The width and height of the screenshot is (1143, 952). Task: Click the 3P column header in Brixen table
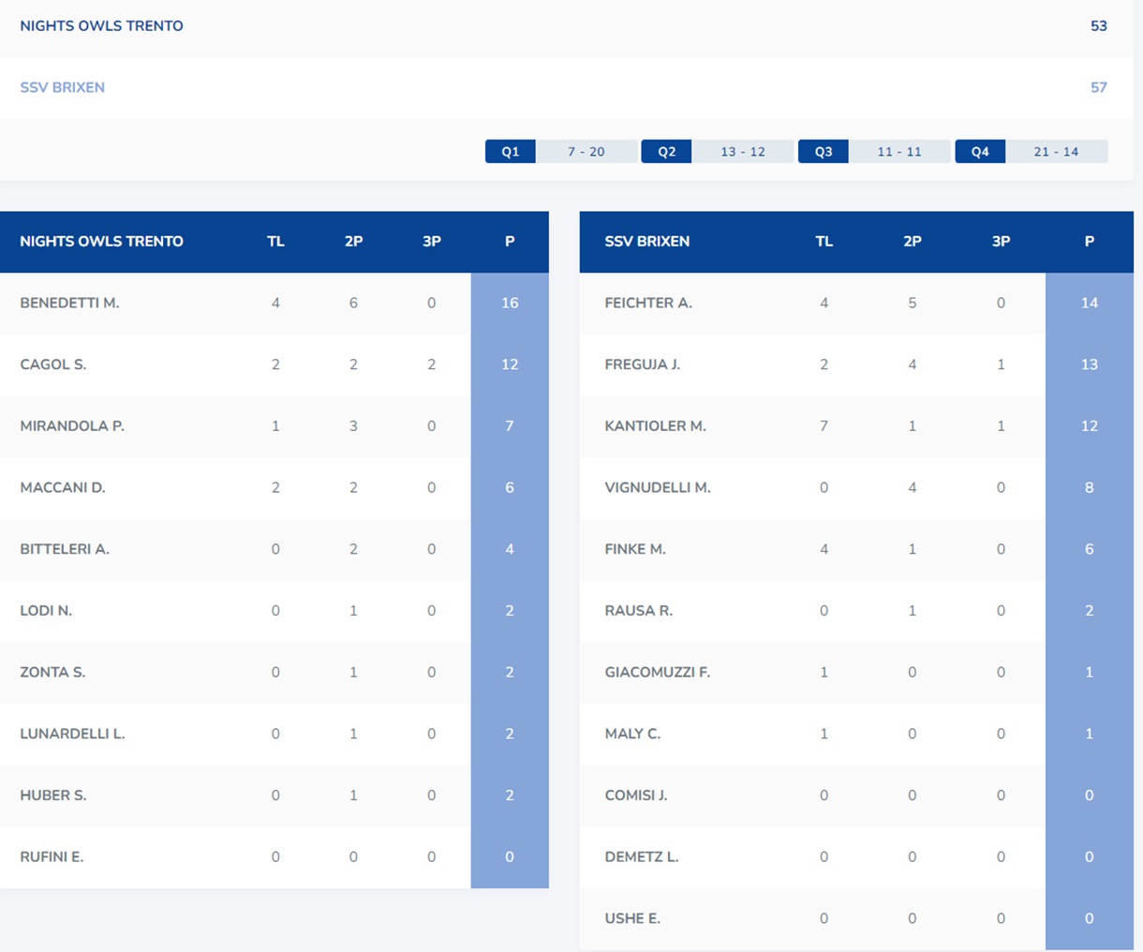tap(1001, 242)
